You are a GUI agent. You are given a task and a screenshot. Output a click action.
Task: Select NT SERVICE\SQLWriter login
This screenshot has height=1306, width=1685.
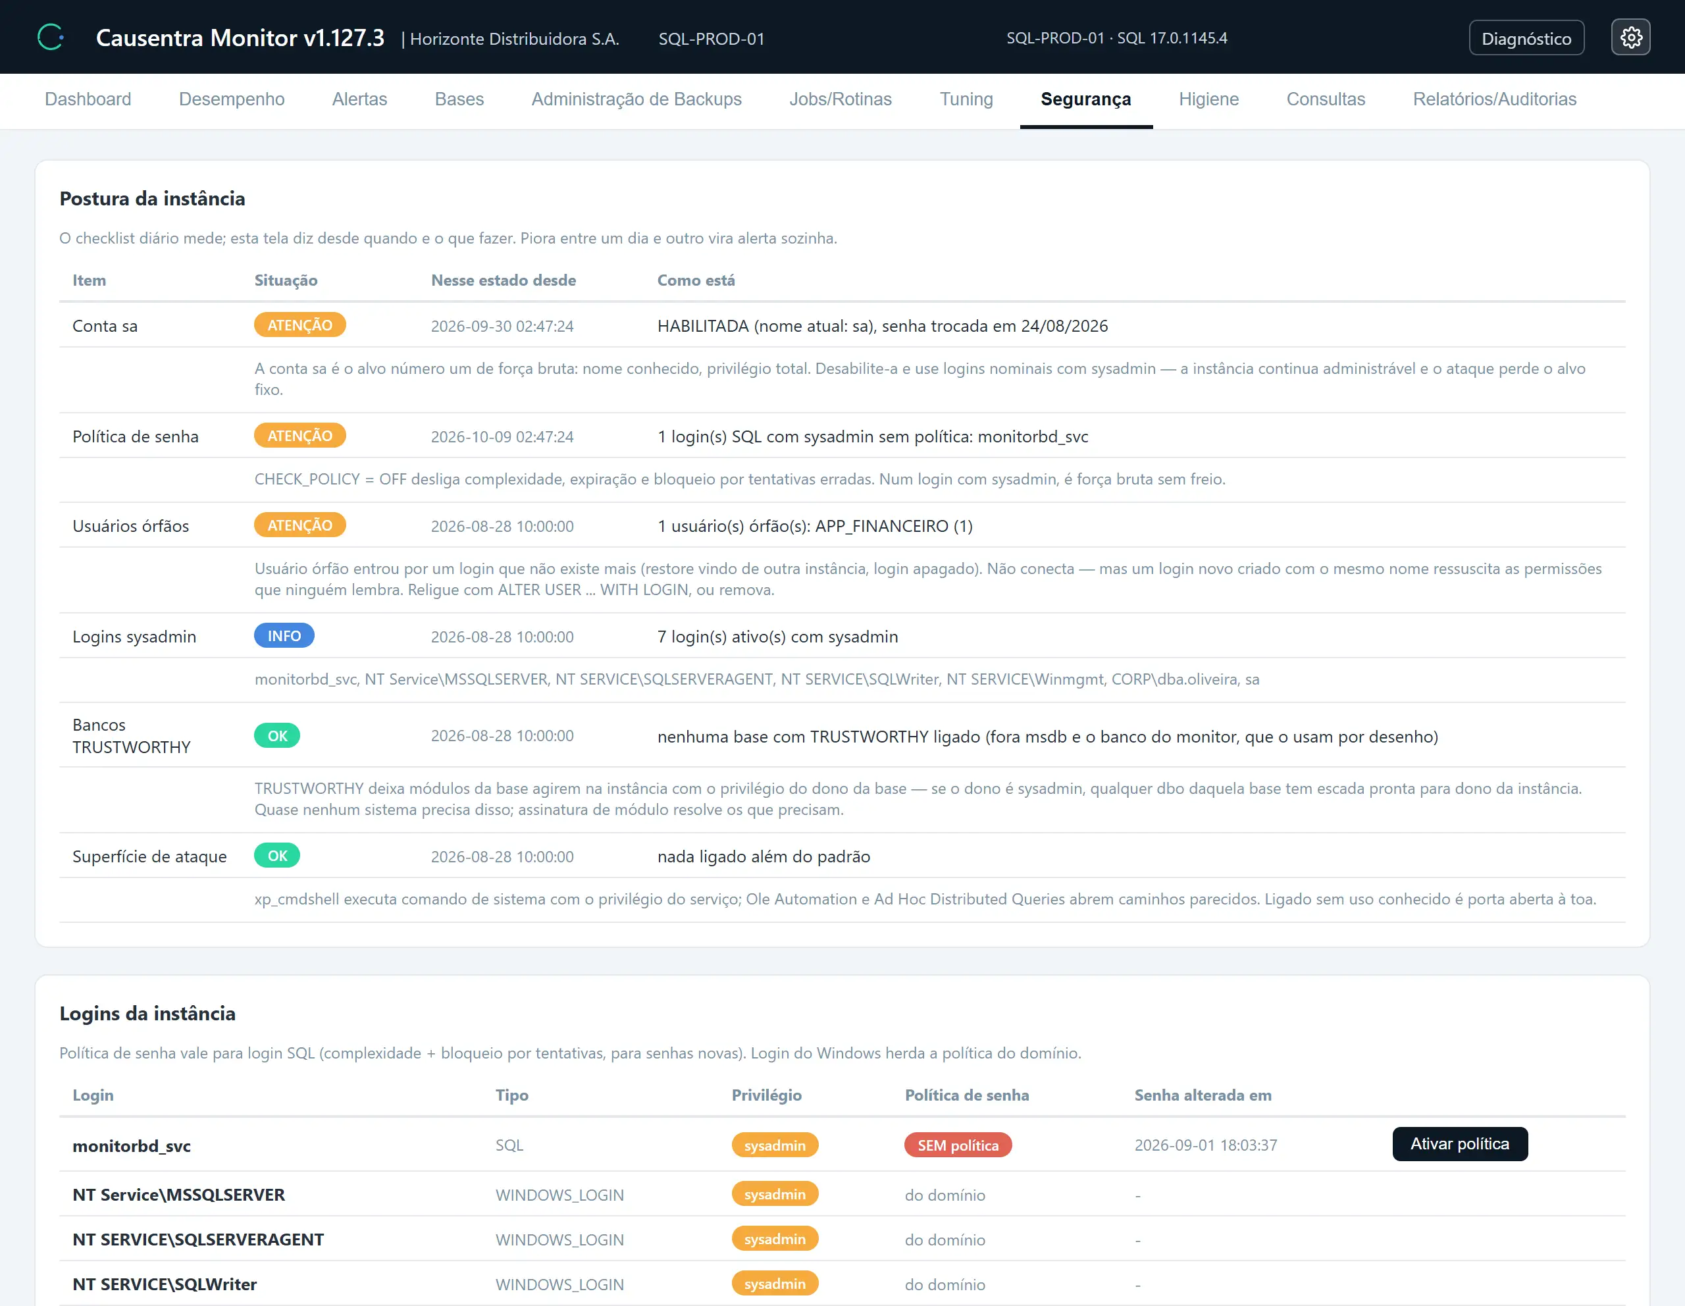[165, 1284]
